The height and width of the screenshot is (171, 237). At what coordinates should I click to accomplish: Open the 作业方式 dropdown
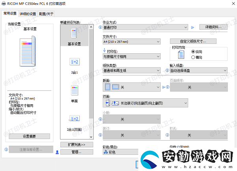pos(145,27)
